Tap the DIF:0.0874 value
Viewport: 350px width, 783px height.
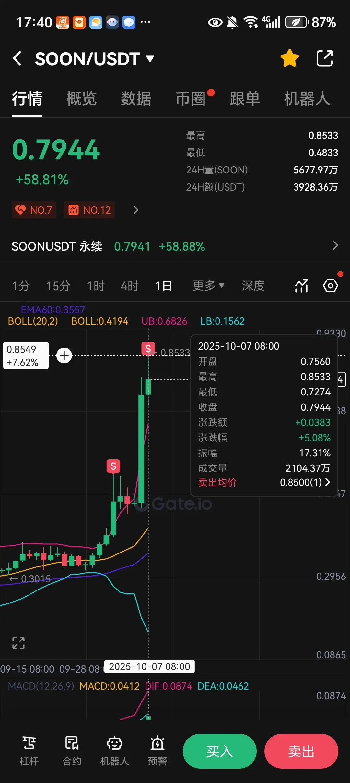169,686
